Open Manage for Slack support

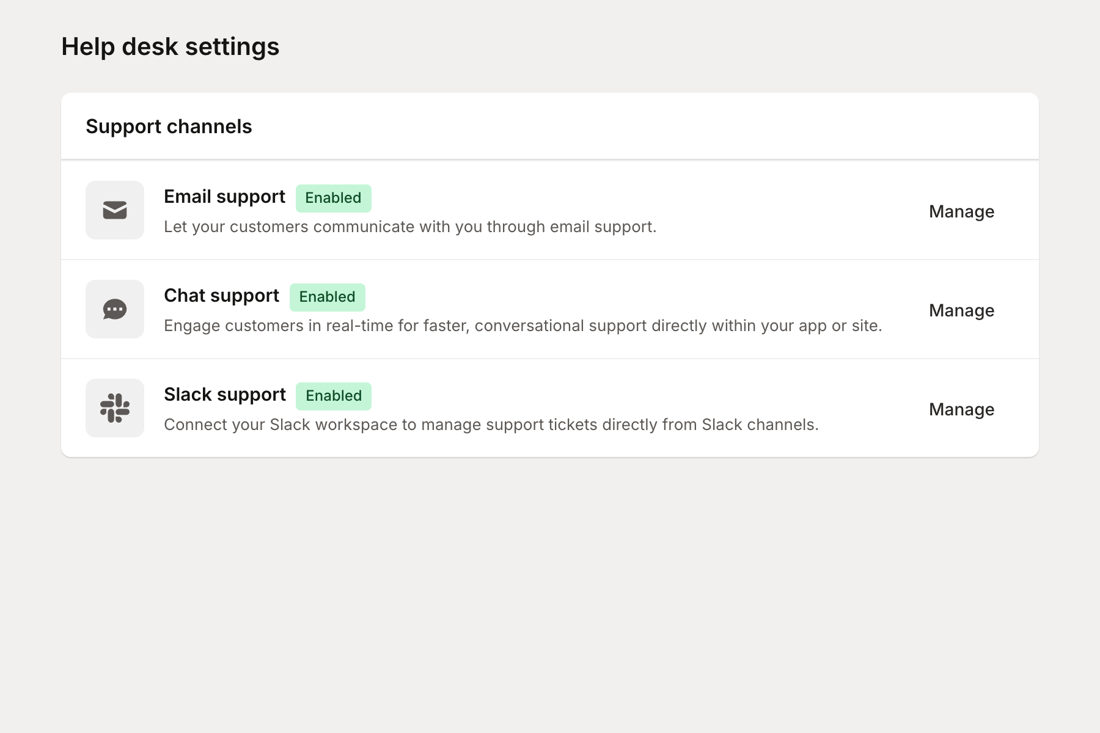click(x=961, y=409)
